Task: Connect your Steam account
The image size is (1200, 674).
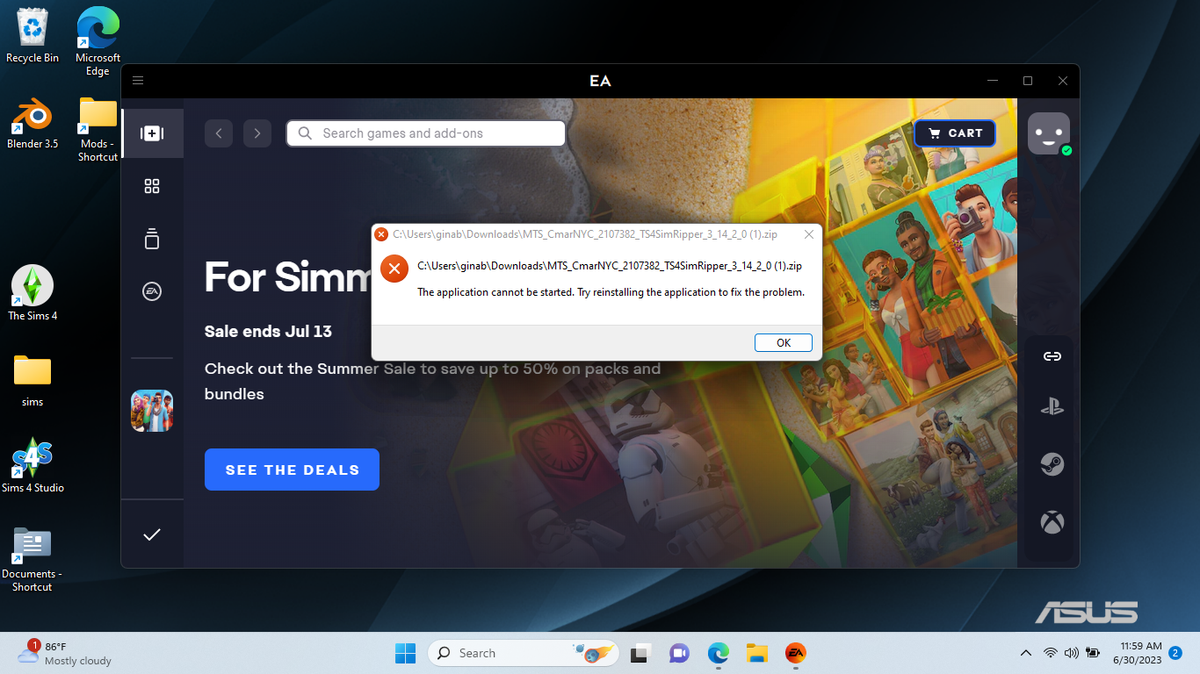Action: click(x=1052, y=464)
